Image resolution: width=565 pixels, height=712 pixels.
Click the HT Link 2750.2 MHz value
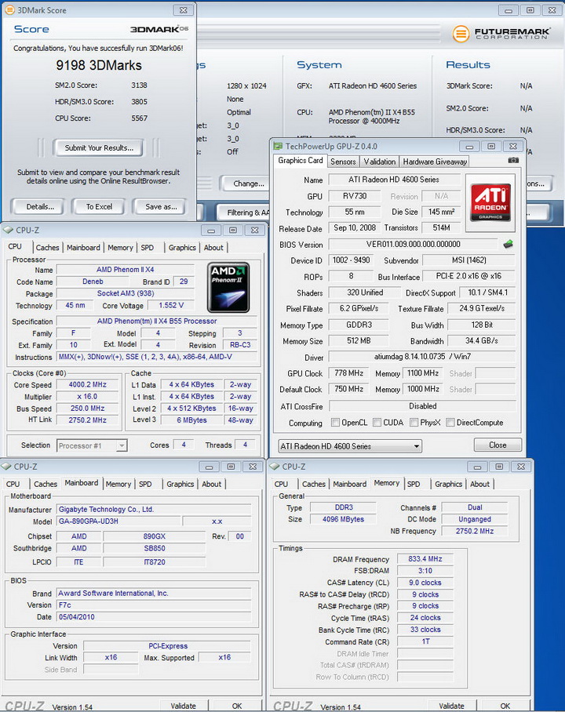(x=87, y=420)
